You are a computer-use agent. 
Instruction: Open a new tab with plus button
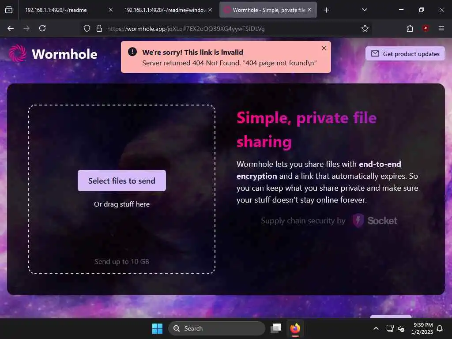click(326, 10)
